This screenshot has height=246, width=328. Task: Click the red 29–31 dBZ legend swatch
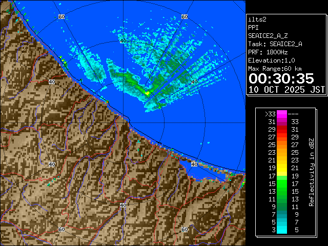coord(281,130)
